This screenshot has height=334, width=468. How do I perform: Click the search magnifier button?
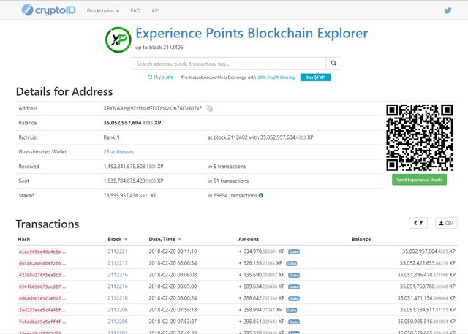333,64
